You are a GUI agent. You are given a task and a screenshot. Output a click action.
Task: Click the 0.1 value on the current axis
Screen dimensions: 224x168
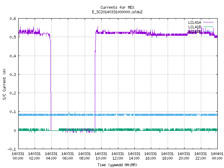[x=13, y=112]
